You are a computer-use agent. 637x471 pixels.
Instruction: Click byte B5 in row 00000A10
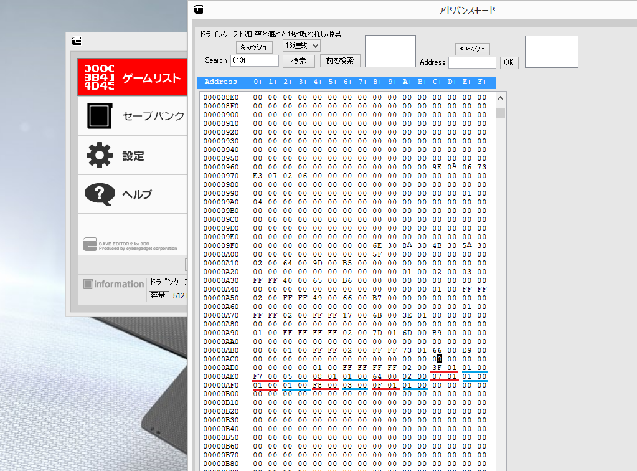(x=347, y=263)
